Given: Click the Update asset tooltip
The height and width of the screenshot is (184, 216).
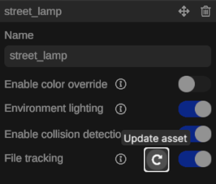Looking at the screenshot, I should (156, 138).
